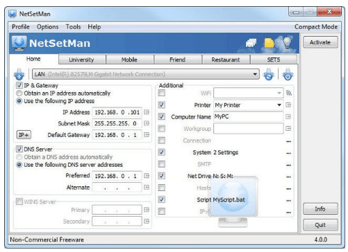348x252 pixels.
Task: Click the Computer Name input field
Action: [249, 117]
